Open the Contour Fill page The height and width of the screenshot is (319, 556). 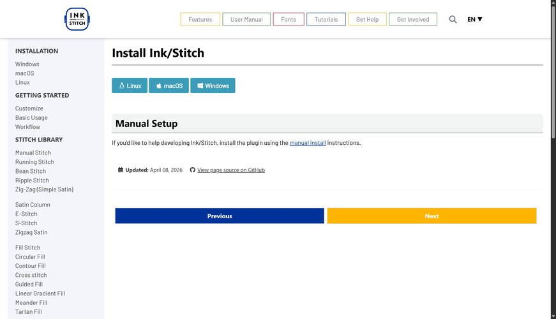tap(31, 266)
